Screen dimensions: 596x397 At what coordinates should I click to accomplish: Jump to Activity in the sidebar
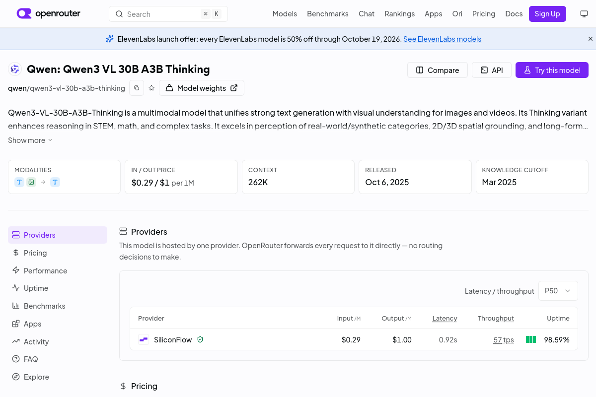tap(58, 341)
